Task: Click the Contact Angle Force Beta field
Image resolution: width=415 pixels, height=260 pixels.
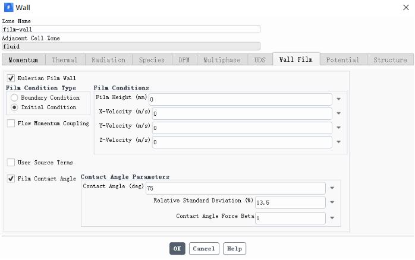Action: click(x=290, y=218)
